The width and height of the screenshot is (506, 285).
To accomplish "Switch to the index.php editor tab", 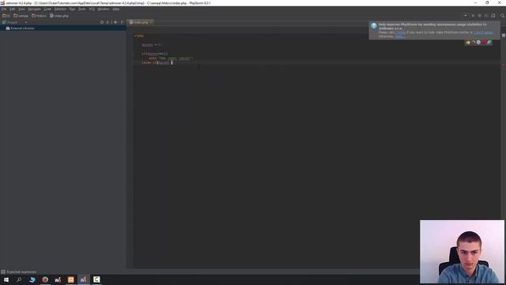I will pos(140,22).
